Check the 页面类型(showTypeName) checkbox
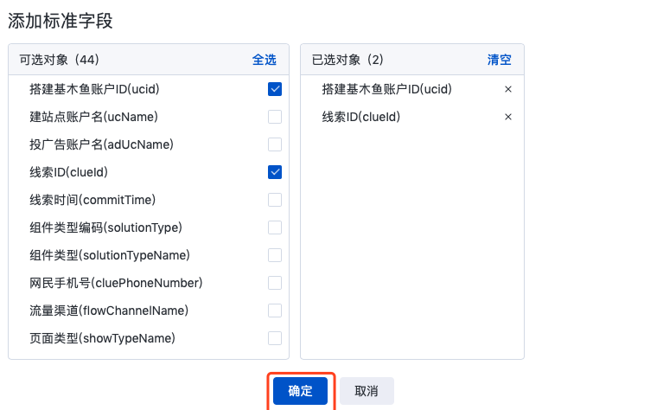This screenshot has height=410, width=663. coord(275,338)
